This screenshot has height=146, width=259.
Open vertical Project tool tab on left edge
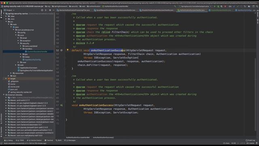click(1, 14)
